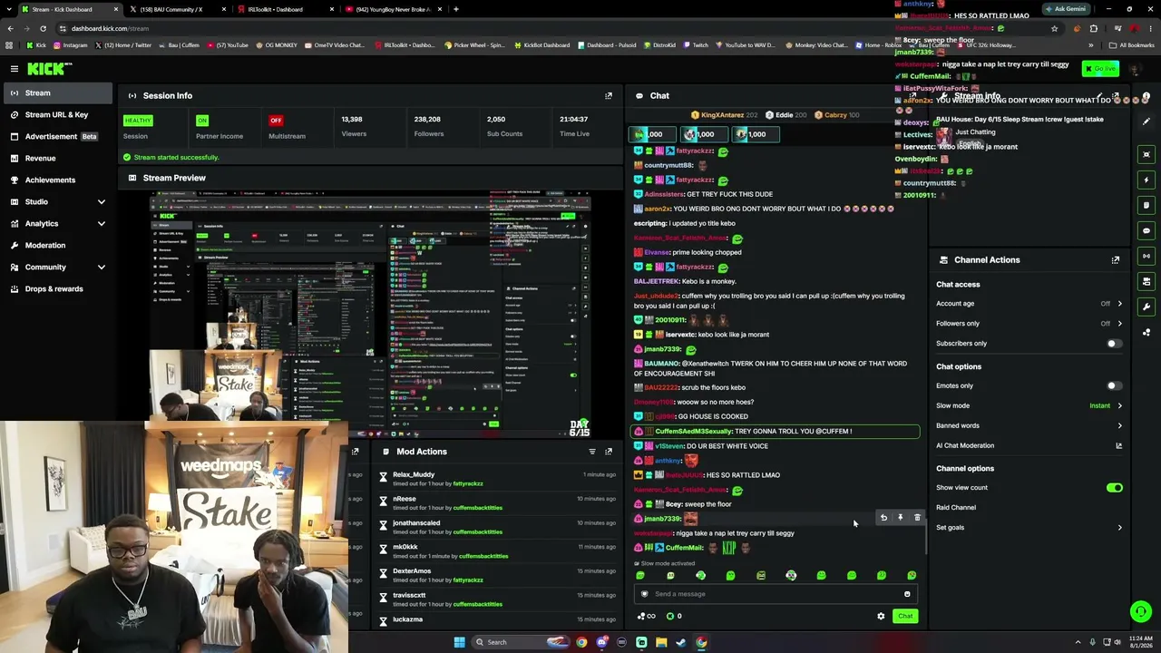Screen dimensions: 1161x653
Task: Delete jmanb7339's chat message
Action: pos(917,518)
